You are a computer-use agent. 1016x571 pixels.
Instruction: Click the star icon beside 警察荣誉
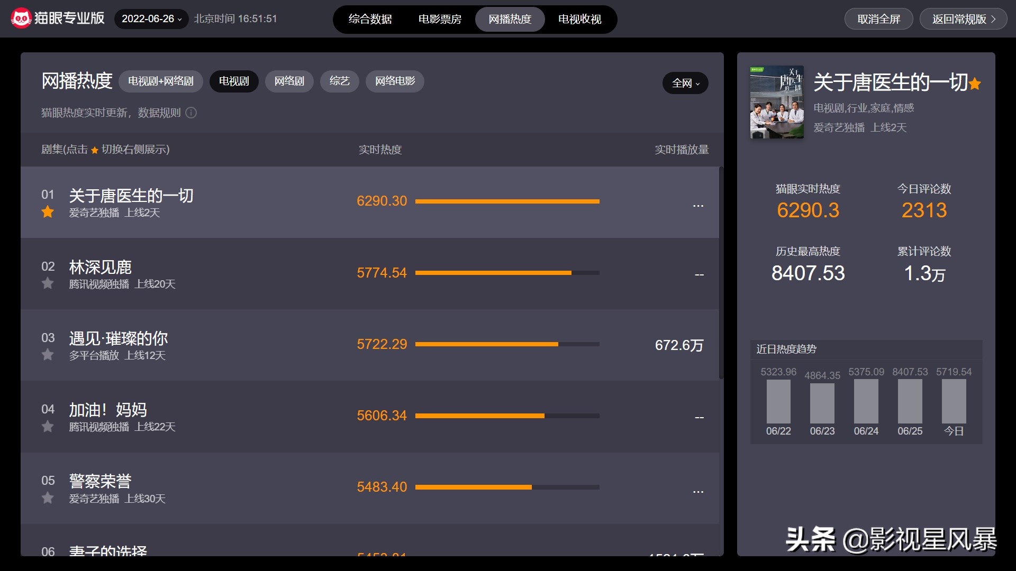pyautogui.click(x=48, y=498)
